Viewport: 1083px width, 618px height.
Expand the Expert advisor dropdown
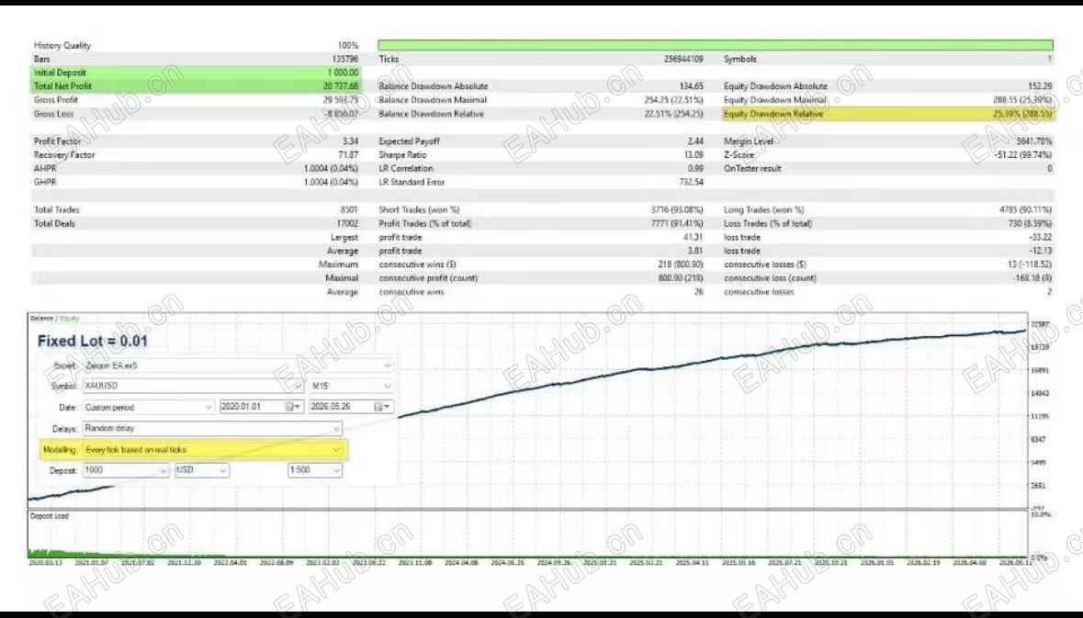(388, 365)
